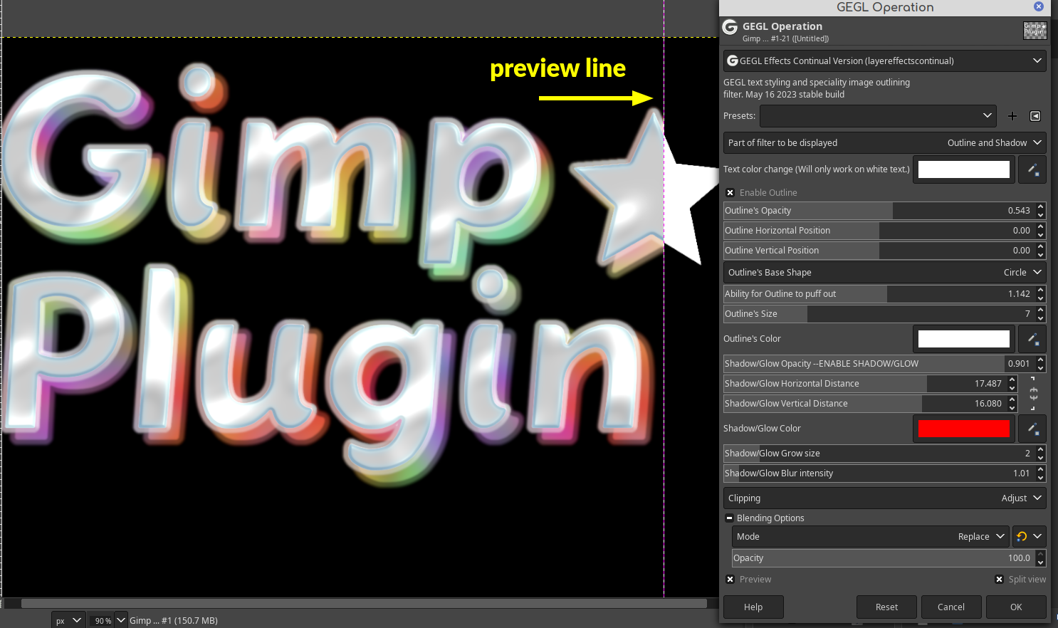Image resolution: width=1058 pixels, height=628 pixels.
Task: Click the red Shadow/Glow Color swatch
Action: click(964, 429)
